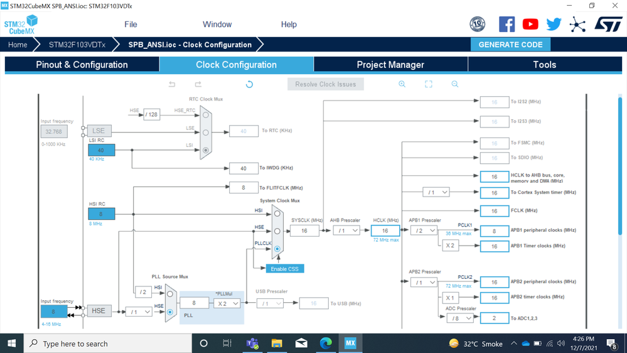
Task: Click STM32F103VDTx breadcrumb
Action: point(77,45)
